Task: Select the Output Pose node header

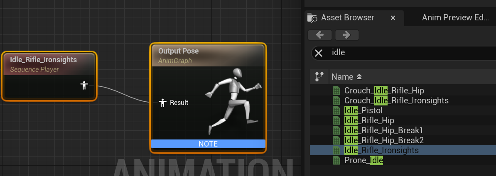Action: [x=208, y=55]
